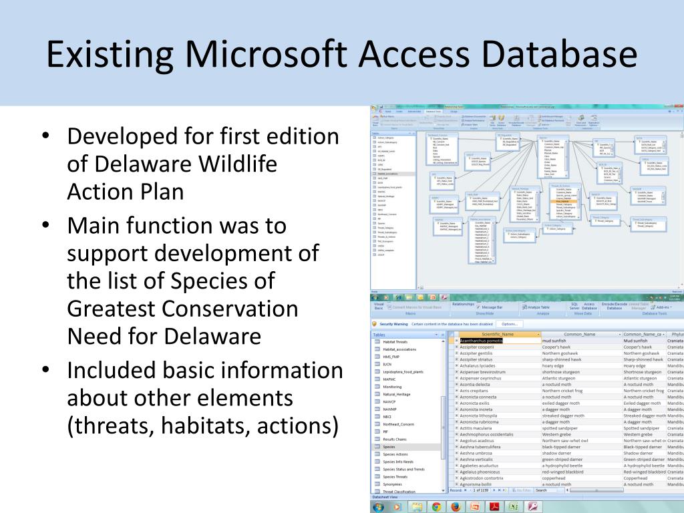This screenshot has height=513, width=684.
Task: Open the Habitat Threats table icon
Action: 377,342
